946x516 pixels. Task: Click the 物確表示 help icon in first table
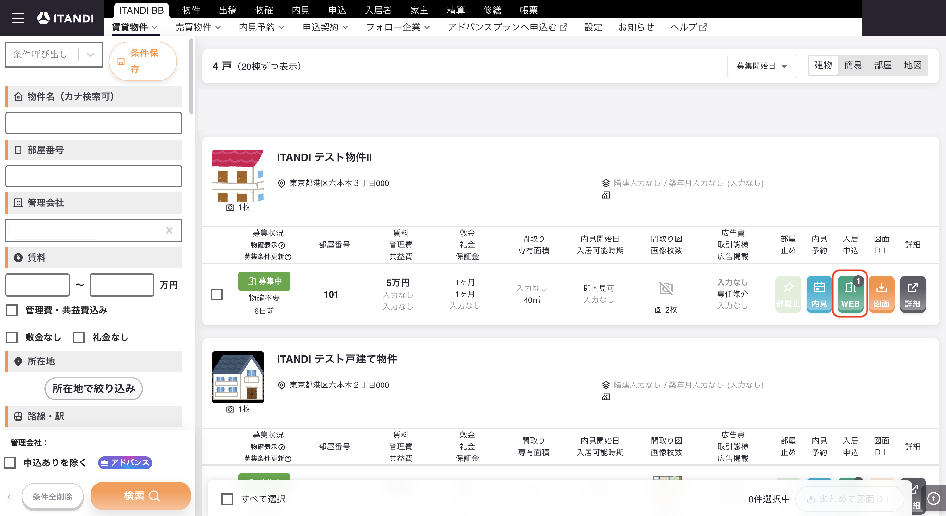pyautogui.click(x=282, y=245)
